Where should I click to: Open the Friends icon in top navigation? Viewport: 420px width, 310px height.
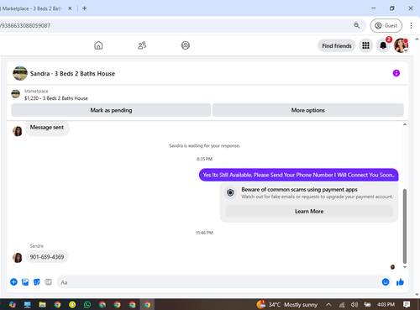(x=142, y=45)
